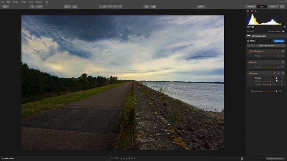Adjust the Structure Amount slider

[270, 78]
